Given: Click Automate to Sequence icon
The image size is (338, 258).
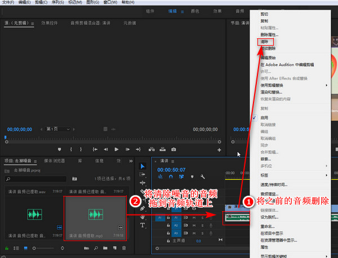Looking at the screenshot, I should 86,248.
